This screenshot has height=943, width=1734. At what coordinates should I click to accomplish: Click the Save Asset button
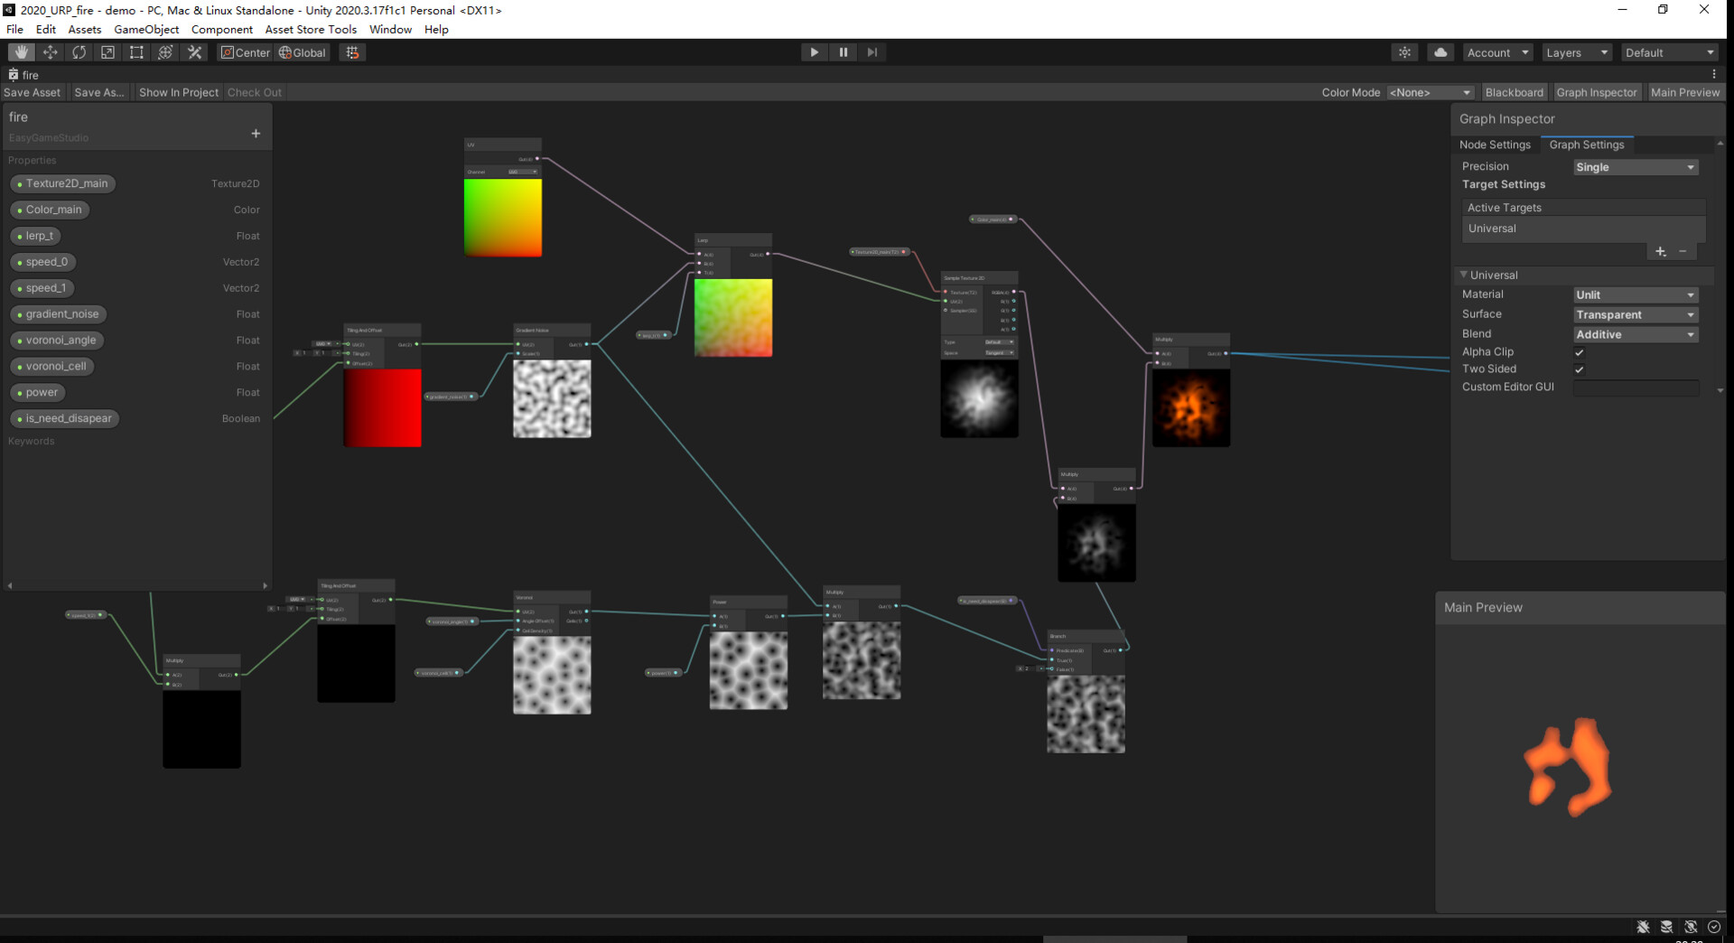pyautogui.click(x=31, y=92)
